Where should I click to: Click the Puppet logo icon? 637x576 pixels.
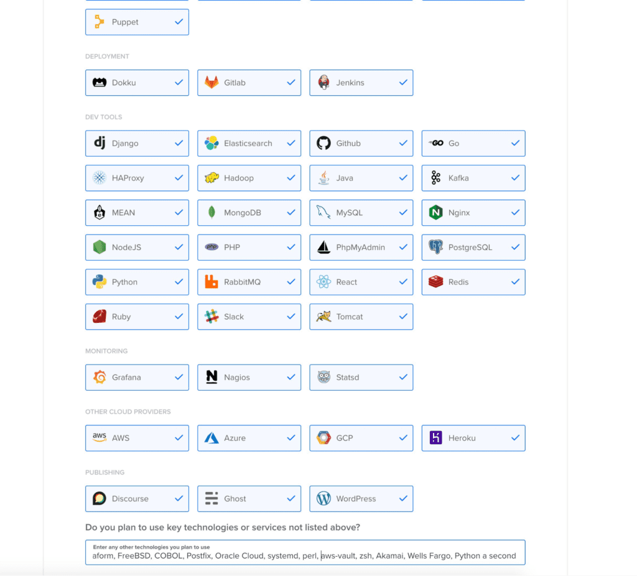(99, 22)
